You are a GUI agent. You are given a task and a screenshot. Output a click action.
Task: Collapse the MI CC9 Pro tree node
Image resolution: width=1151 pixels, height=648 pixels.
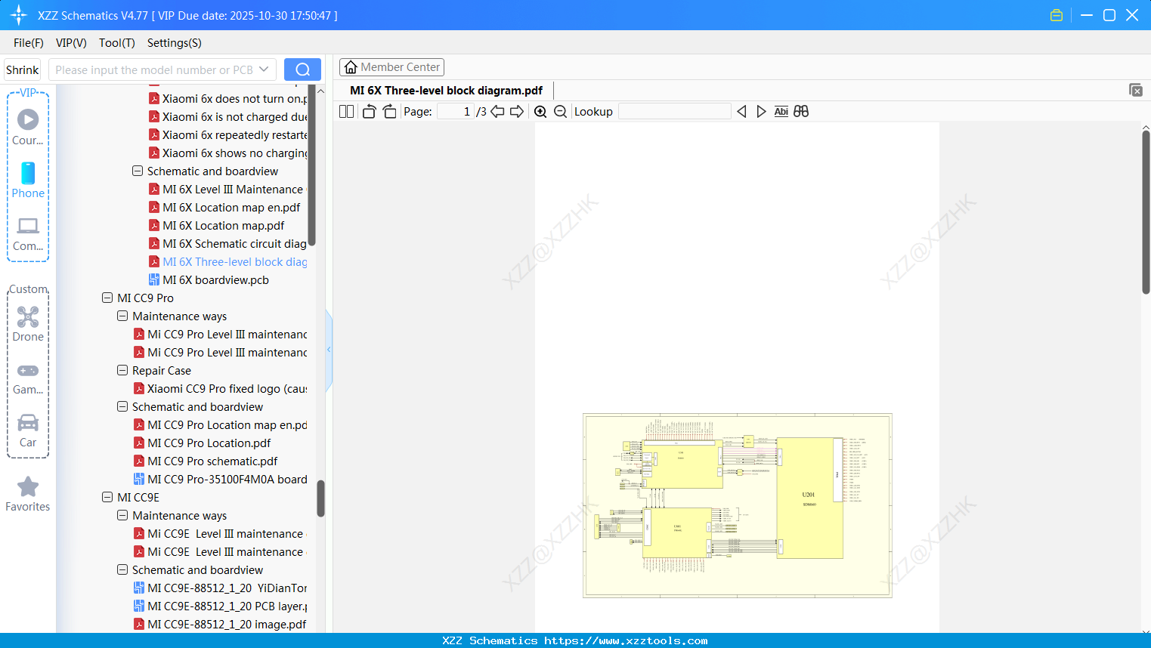tap(107, 298)
